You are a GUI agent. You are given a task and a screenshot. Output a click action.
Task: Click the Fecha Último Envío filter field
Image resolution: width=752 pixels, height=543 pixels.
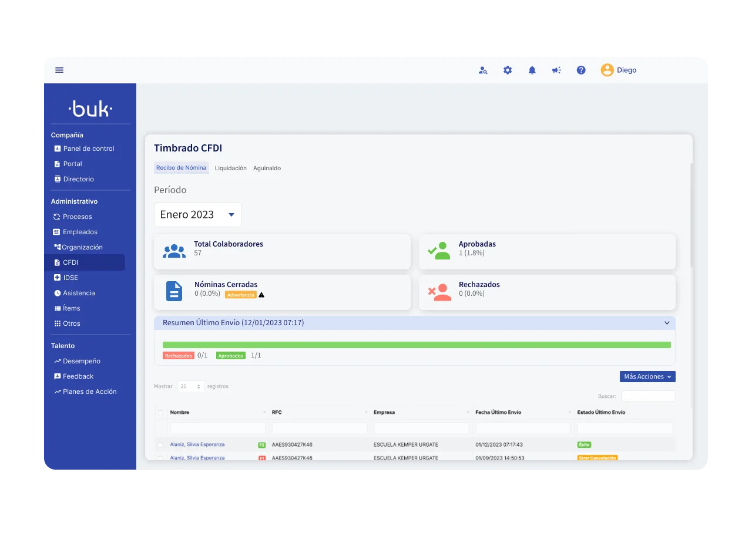click(x=523, y=428)
